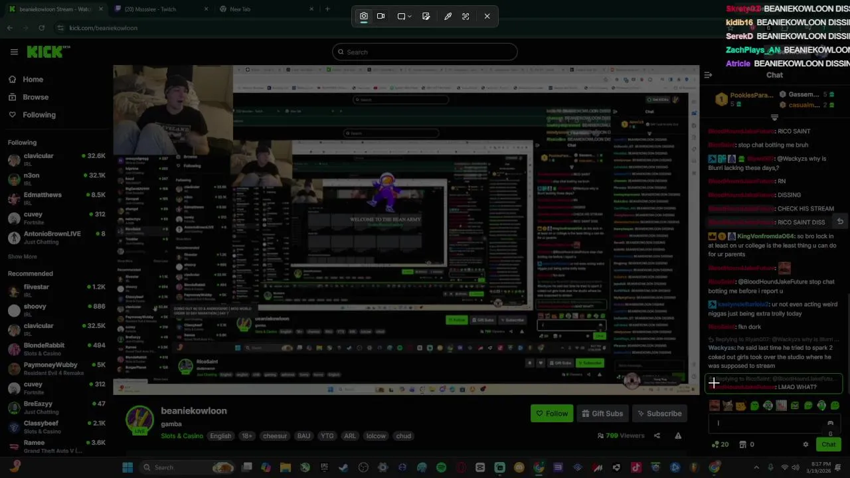Reload the page with refresh icon
Viewport: 850px width, 478px height.
click(41, 28)
